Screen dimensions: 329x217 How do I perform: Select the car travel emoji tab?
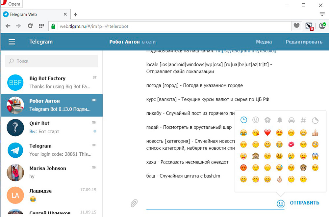click(291, 120)
